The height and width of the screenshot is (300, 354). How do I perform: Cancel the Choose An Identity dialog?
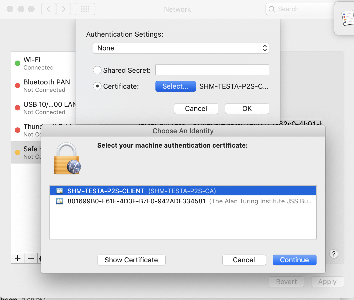click(244, 260)
